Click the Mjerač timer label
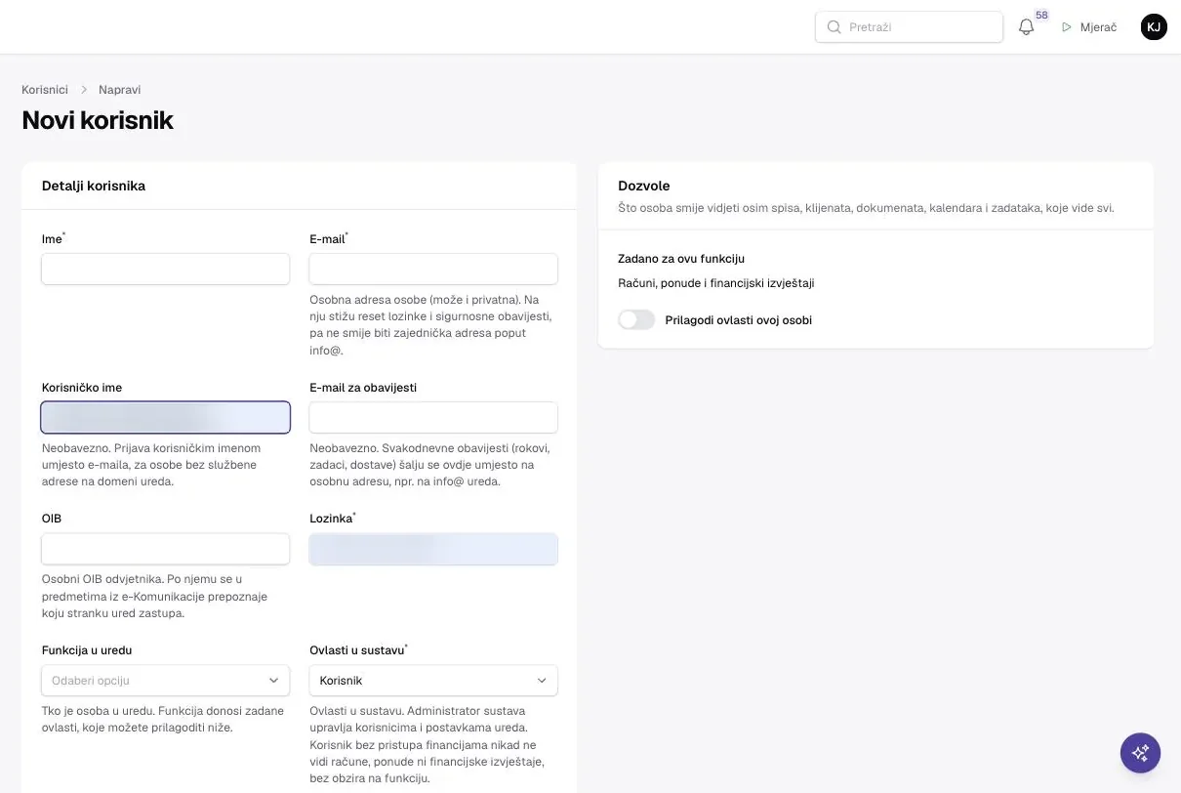 click(x=1098, y=27)
